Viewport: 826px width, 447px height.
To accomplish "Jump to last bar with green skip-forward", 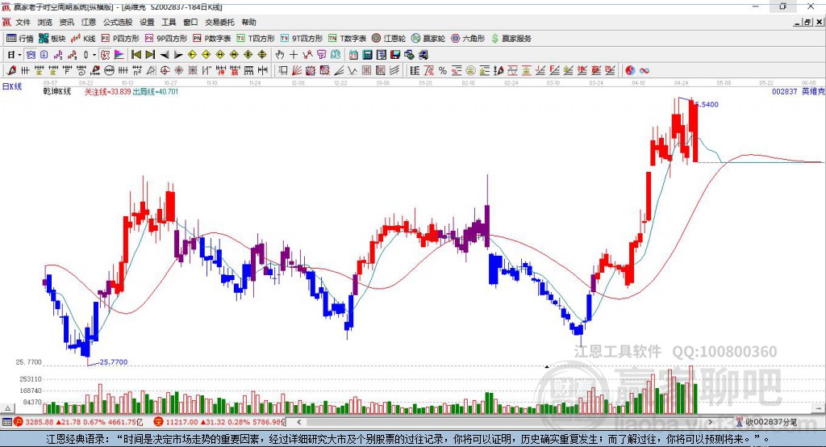I will point(150,55).
